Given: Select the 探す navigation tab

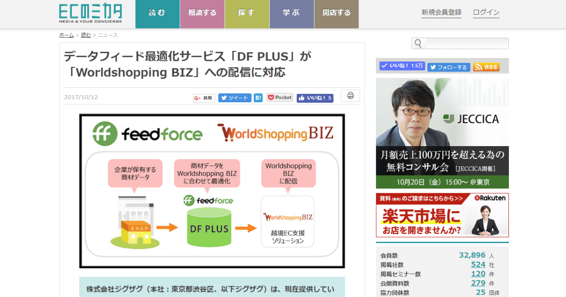Looking at the screenshot, I should point(247,14).
